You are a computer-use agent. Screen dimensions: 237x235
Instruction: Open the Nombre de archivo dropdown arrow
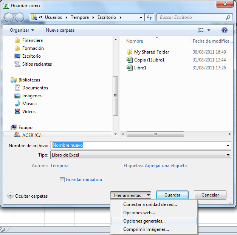pos(228,145)
